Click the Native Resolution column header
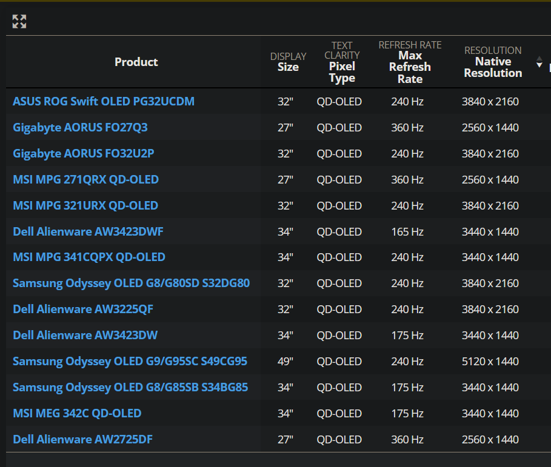551x467 pixels. coord(492,67)
